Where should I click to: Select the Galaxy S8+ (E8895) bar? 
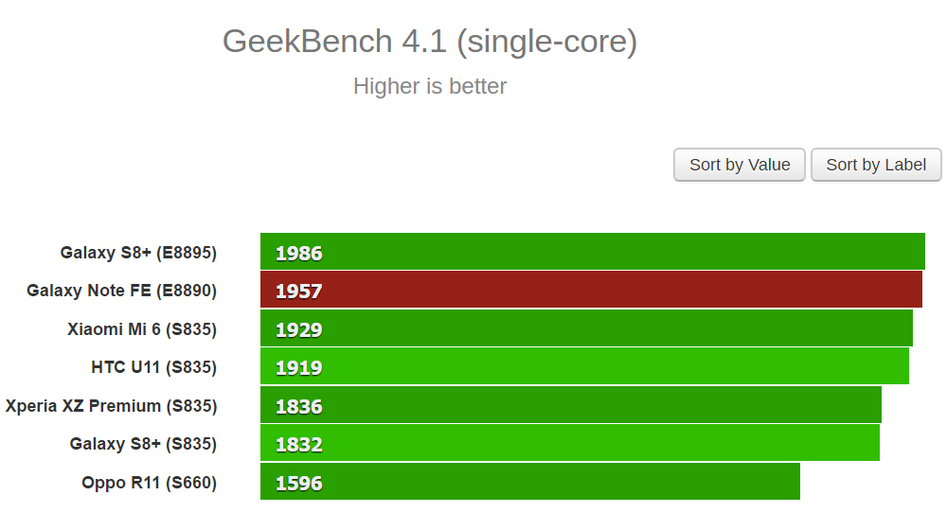pyautogui.click(x=592, y=252)
